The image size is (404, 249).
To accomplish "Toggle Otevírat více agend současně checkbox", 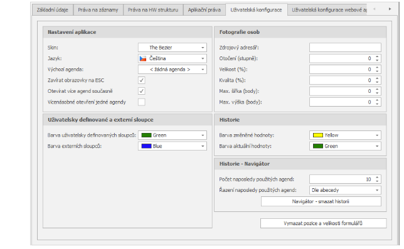I will pyautogui.click(x=141, y=91).
